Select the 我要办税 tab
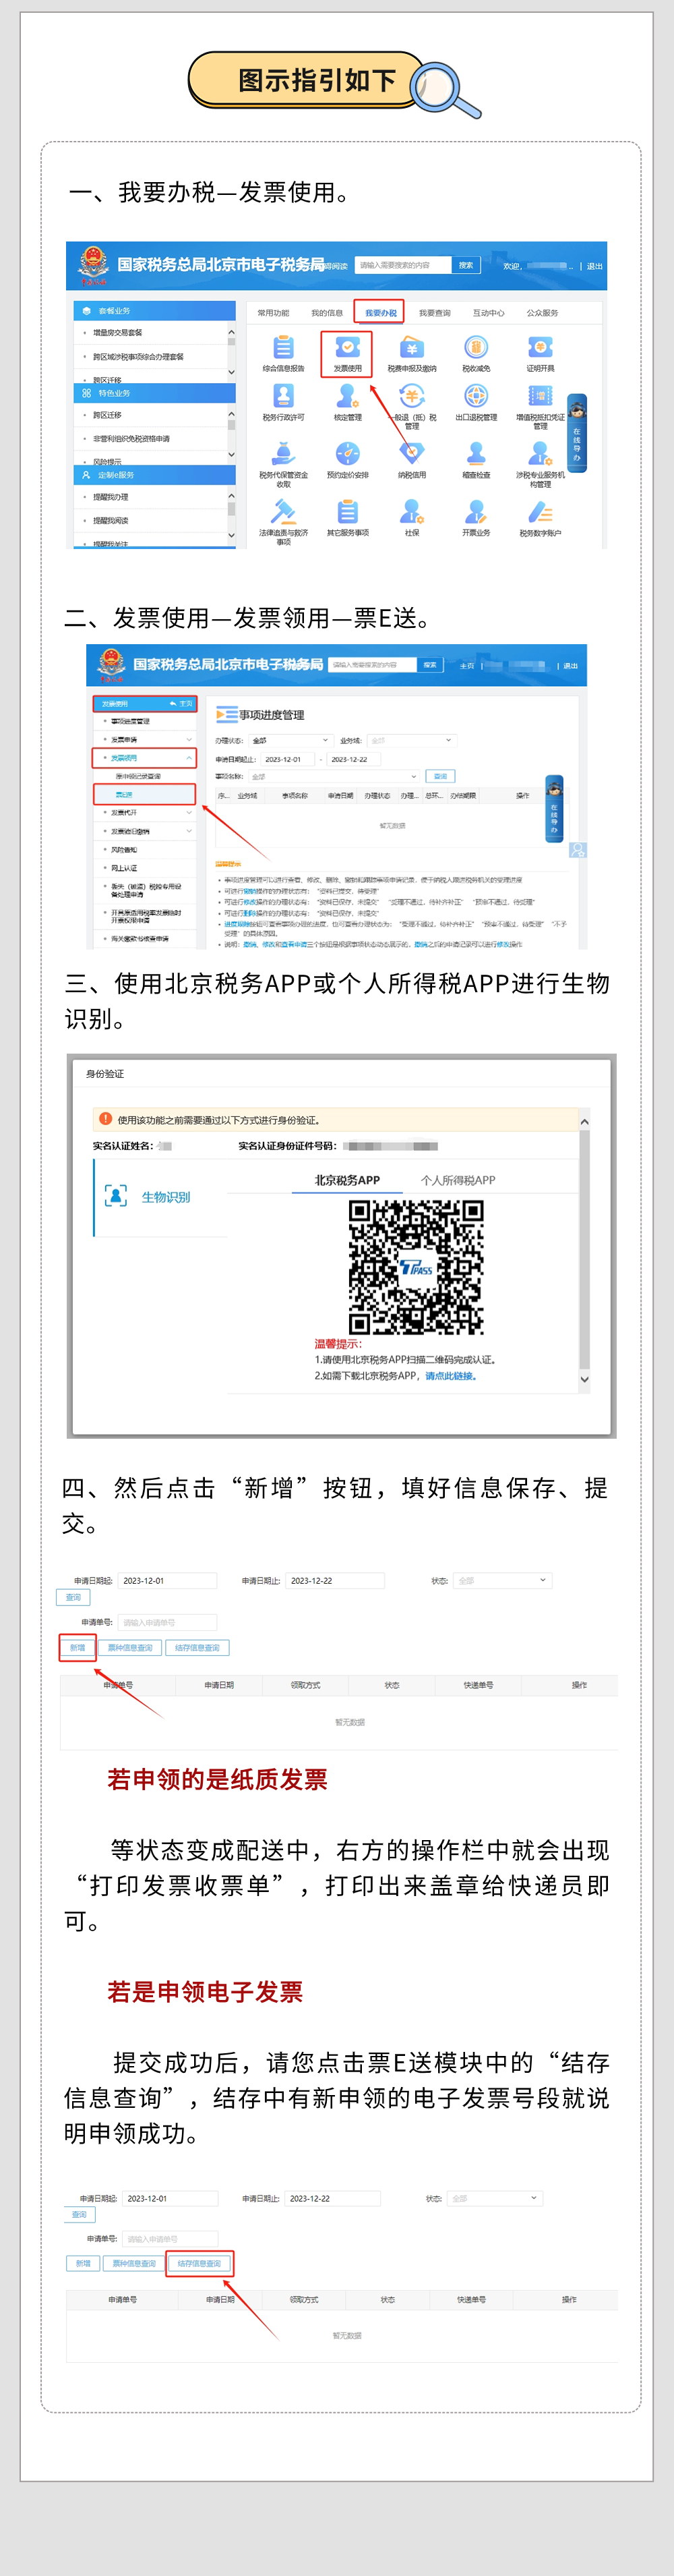The height and width of the screenshot is (2576, 674). [380, 313]
